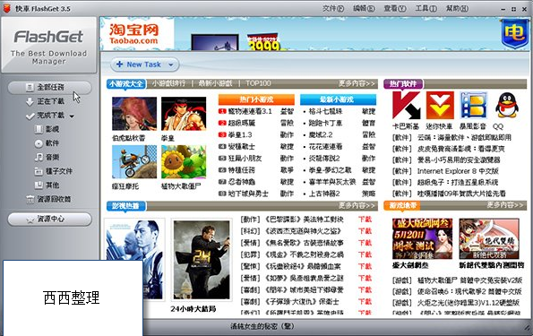Click the FlashGet logo panel

click(x=49, y=45)
